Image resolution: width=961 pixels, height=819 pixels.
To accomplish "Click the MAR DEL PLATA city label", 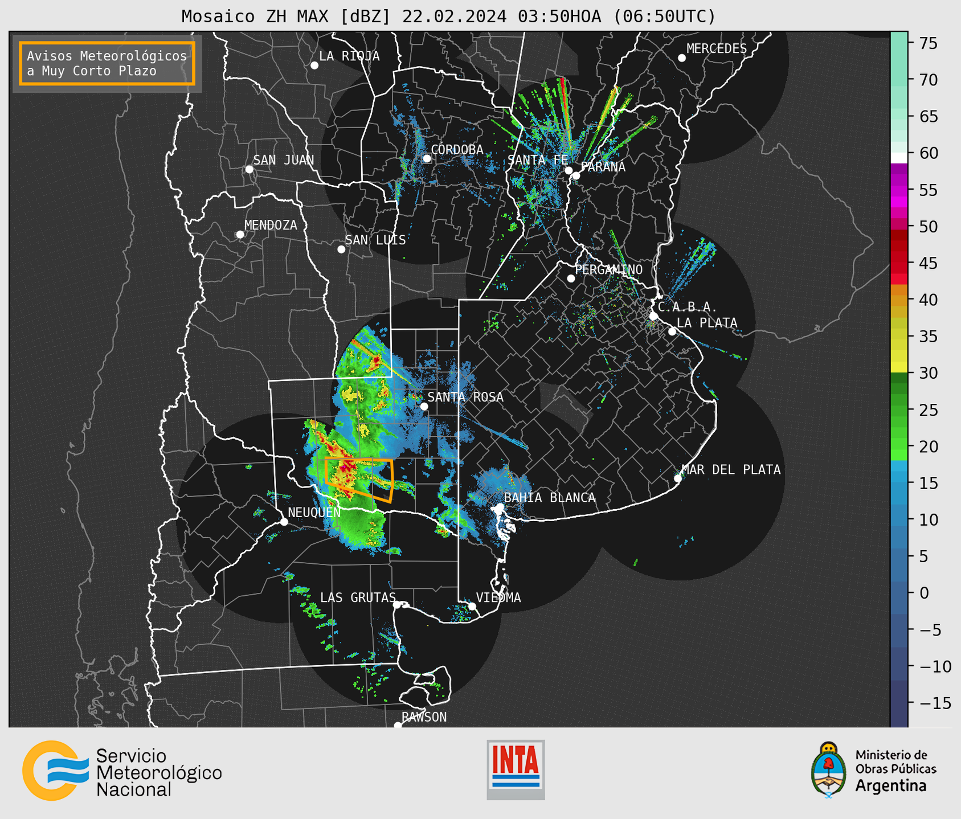I will (x=731, y=470).
